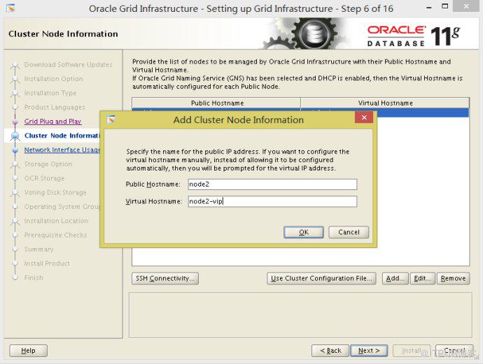Click the Install Product step
This screenshot has height=364, width=483.
[x=47, y=263]
